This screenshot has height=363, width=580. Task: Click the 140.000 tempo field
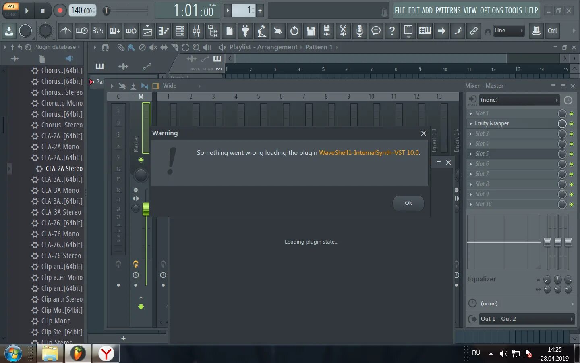[x=83, y=10]
